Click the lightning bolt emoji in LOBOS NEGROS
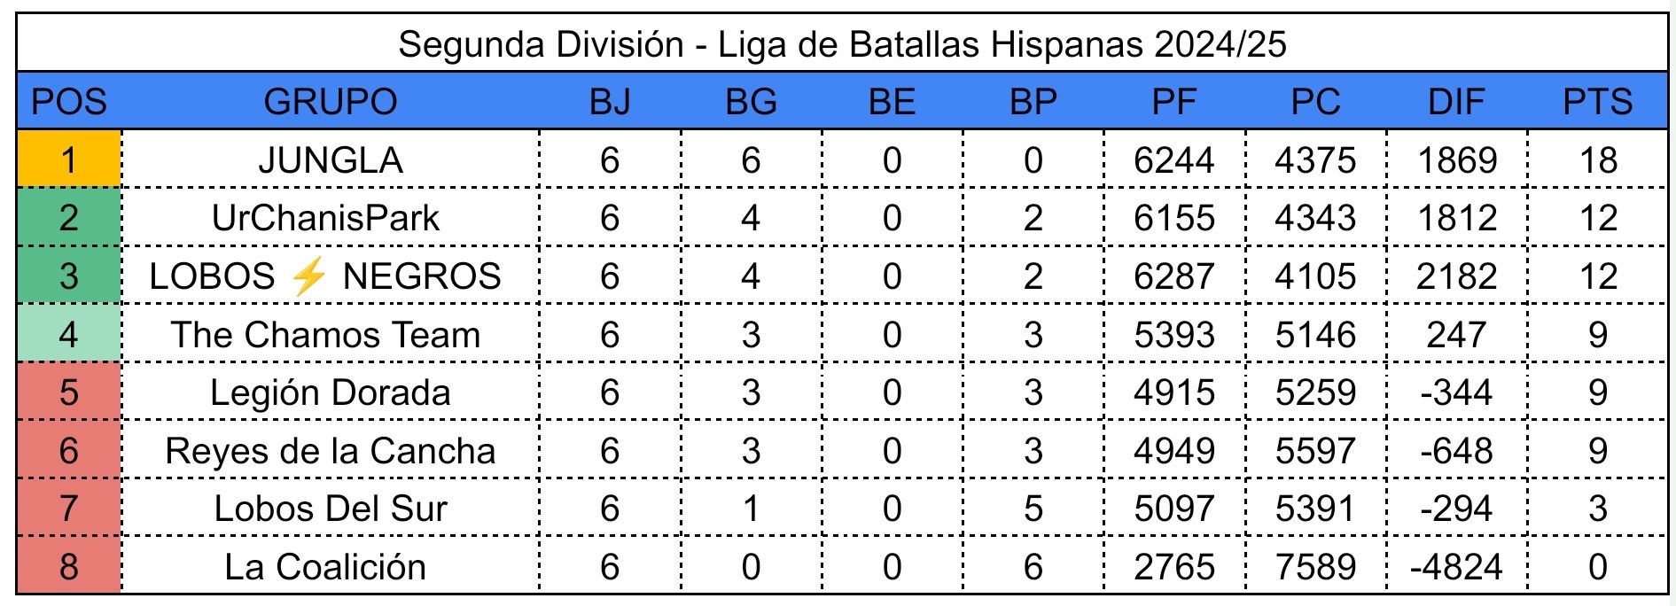1676x606 pixels. 308,276
